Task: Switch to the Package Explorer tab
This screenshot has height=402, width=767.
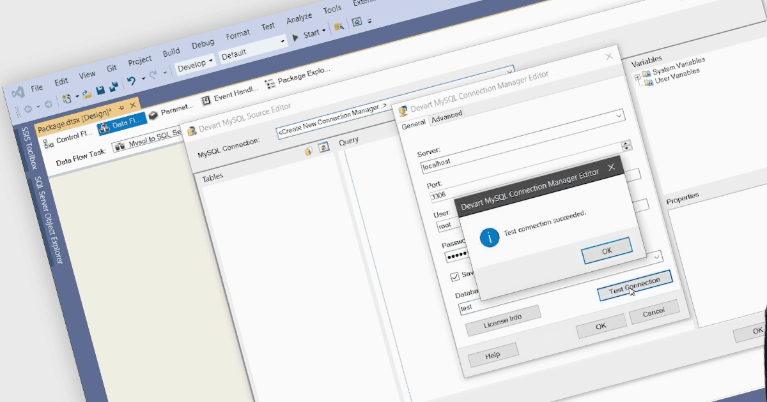Action: tap(298, 78)
